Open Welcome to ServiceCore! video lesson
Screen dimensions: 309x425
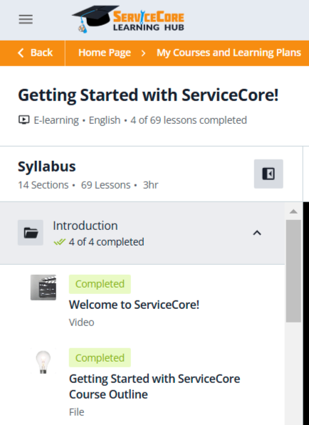(x=134, y=305)
